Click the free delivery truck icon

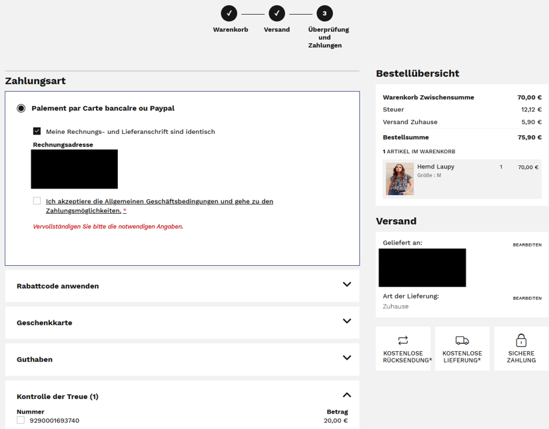click(462, 340)
